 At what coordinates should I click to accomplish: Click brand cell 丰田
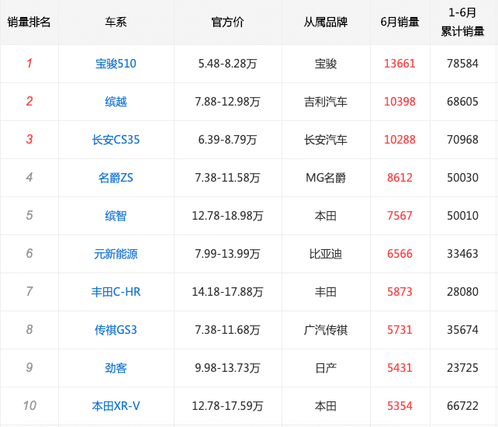[x=326, y=292]
